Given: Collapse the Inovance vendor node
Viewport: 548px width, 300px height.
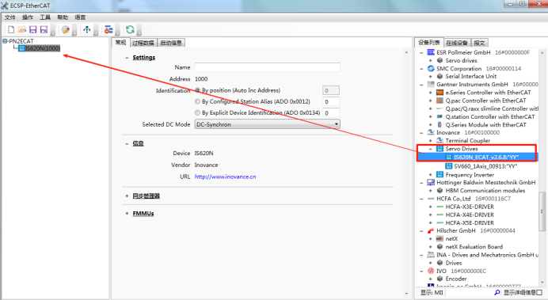Looking at the screenshot, I should [x=421, y=133].
